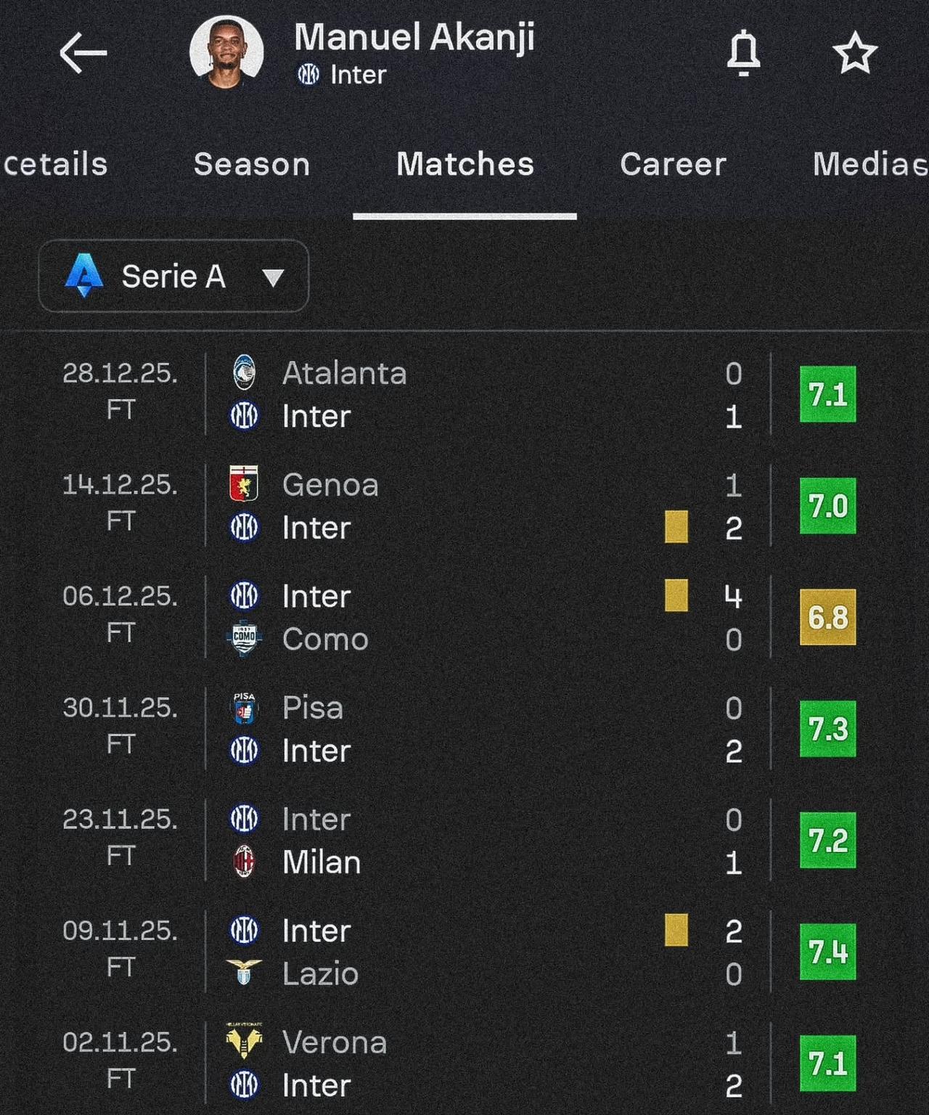Click the dropdown arrow beside Serie A
This screenshot has height=1115, width=929.
tap(273, 277)
